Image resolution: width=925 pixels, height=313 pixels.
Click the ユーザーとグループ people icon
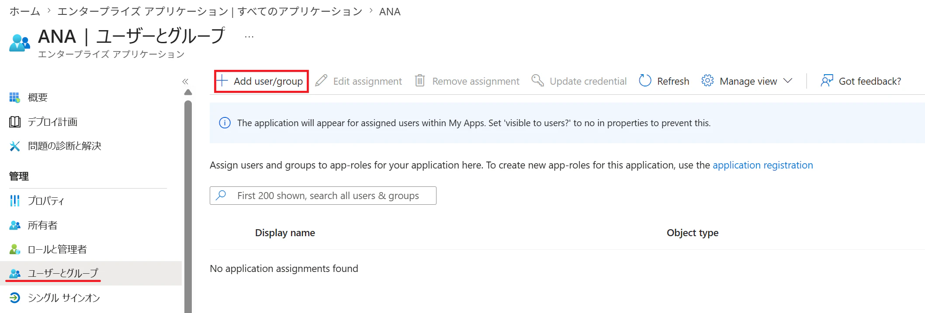coord(15,273)
